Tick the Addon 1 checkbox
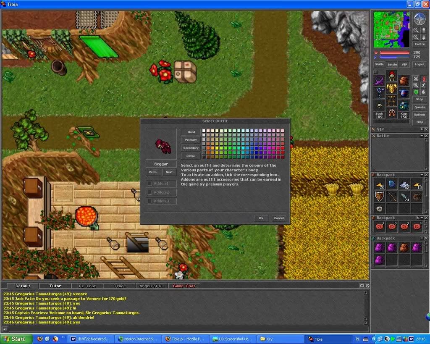430x344 pixels. [150, 184]
